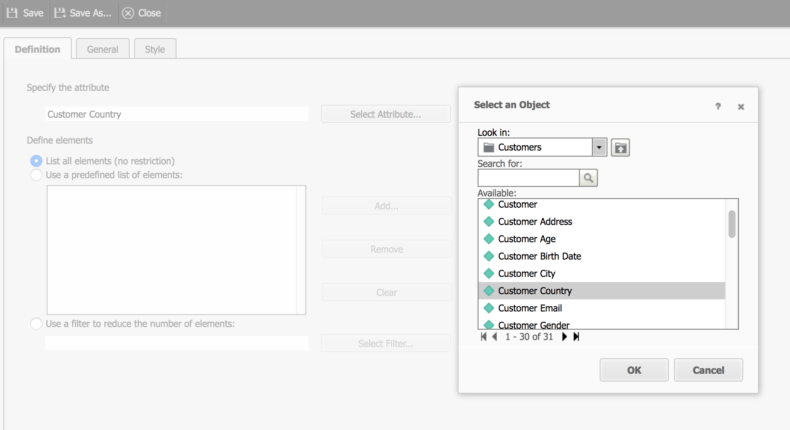Image resolution: width=790 pixels, height=430 pixels.
Task: Click the diamond icon beside Customer Email
Action: tap(489, 308)
